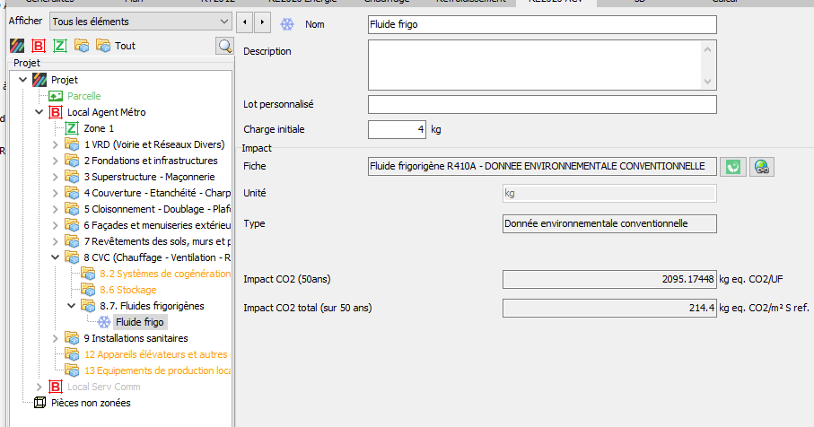Click the green refresh icon beside Fiche
The image size is (814, 427).
click(x=733, y=167)
